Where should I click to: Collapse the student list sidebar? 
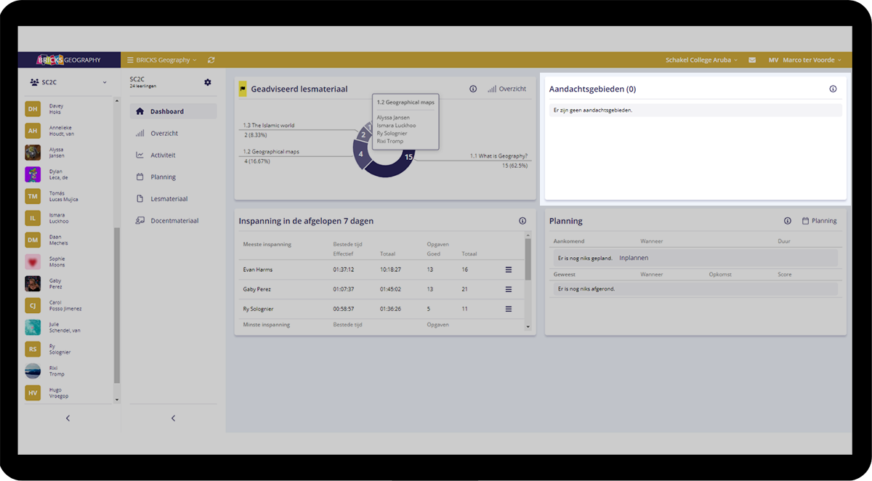(x=68, y=419)
